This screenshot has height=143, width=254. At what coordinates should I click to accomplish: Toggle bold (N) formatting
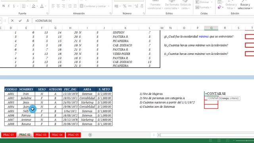[4, 6]
